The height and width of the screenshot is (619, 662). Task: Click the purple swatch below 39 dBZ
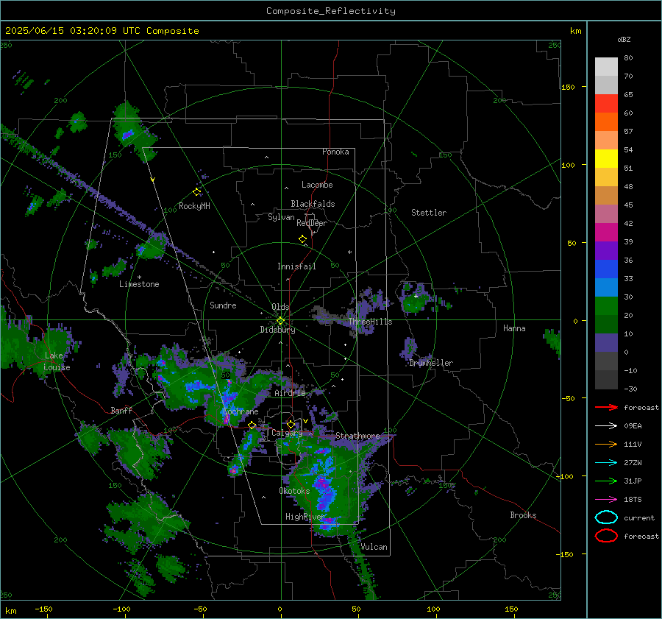[606, 250]
